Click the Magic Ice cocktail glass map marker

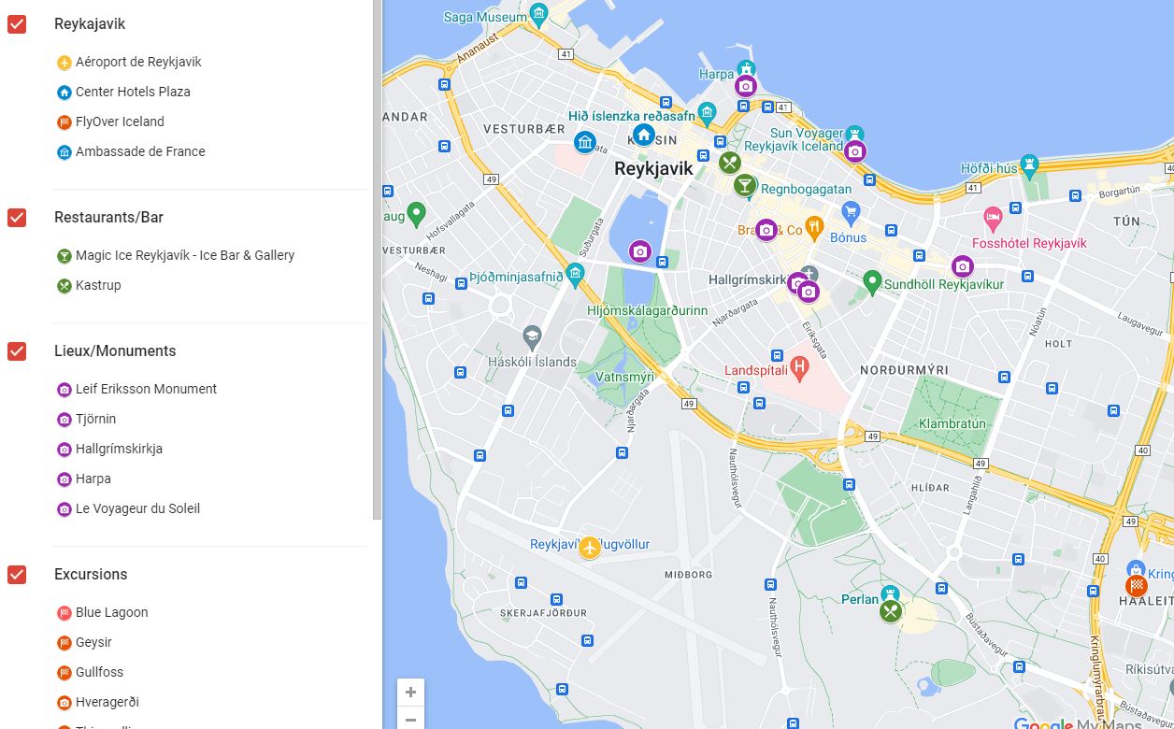pyautogui.click(x=744, y=185)
